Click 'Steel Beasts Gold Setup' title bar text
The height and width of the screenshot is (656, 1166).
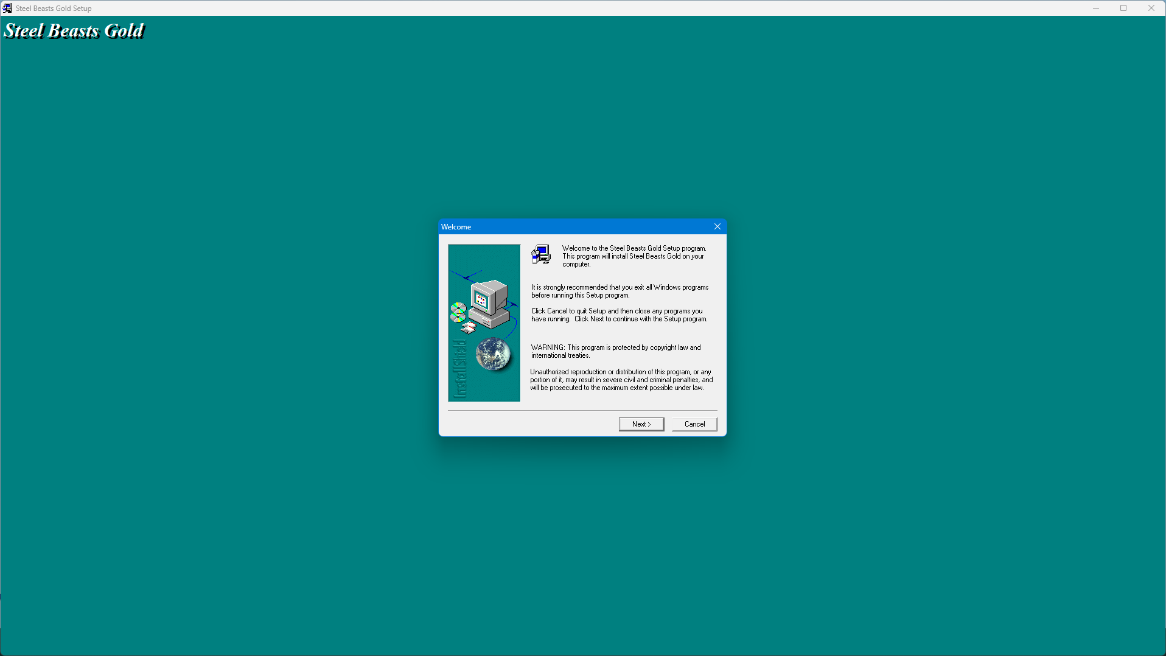click(x=54, y=9)
